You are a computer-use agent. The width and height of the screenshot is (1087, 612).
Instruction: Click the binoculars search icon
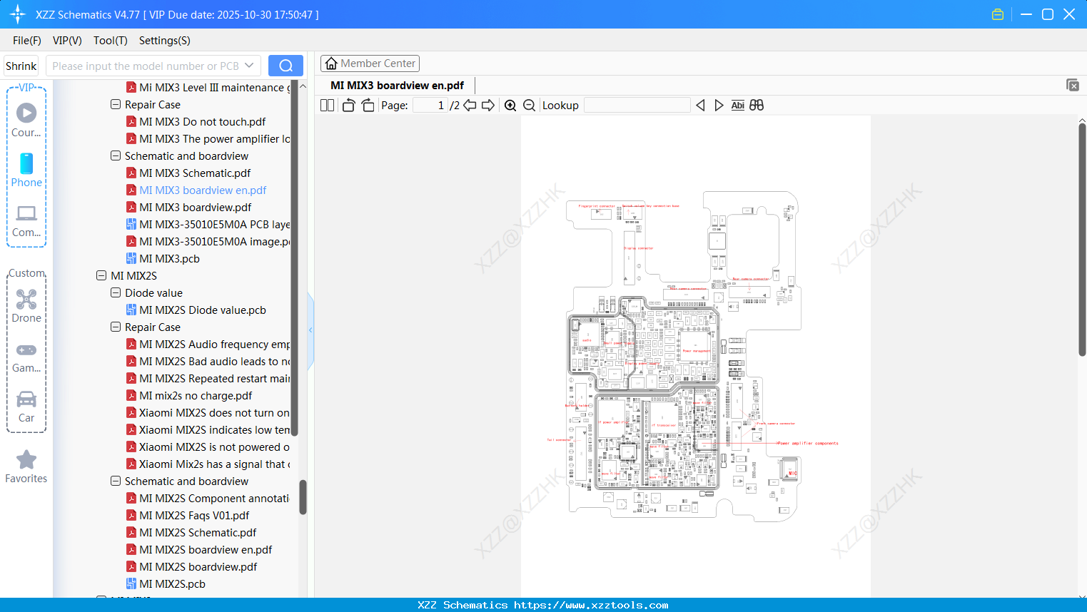pyautogui.click(x=757, y=106)
